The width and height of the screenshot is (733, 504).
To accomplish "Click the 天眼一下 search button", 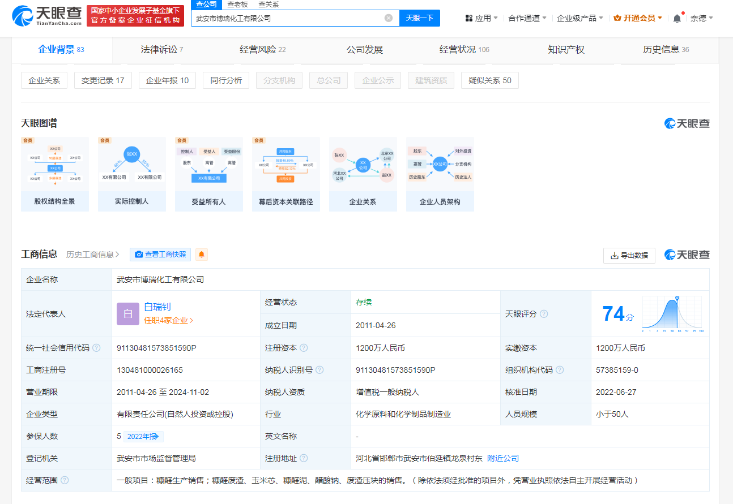I will [420, 18].
